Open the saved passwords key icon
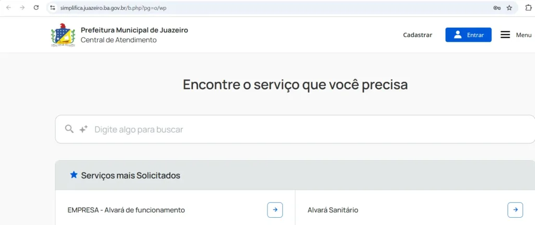Viewport: 535px width, 225px height. point(497,8)
